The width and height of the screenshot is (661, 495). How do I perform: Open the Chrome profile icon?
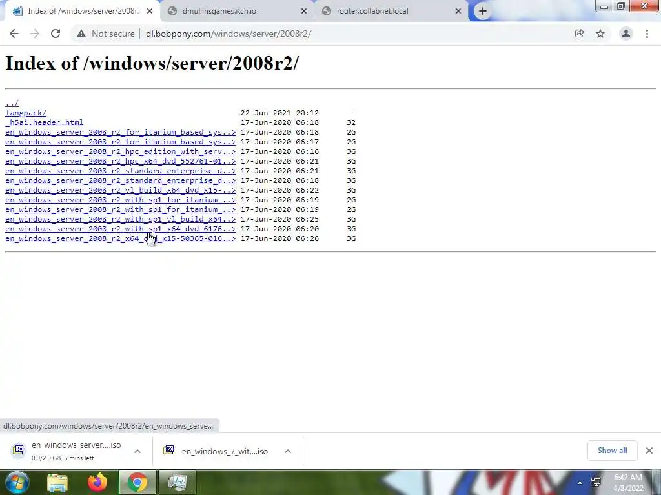(626, 34)
